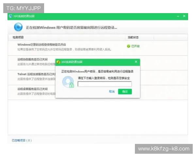Viewport: 196px width, 157px height.
Task: Click the heading 正在检测Windows 用户密码
Action: [72, 27]
